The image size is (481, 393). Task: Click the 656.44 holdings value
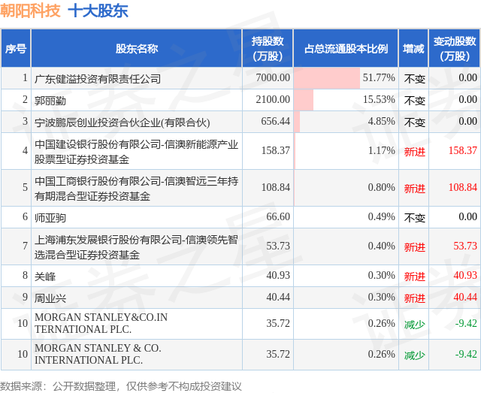275,121
